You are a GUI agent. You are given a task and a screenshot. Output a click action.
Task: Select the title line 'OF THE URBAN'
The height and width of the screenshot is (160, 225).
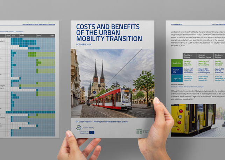pyautogui.click(x=98, y=33)
